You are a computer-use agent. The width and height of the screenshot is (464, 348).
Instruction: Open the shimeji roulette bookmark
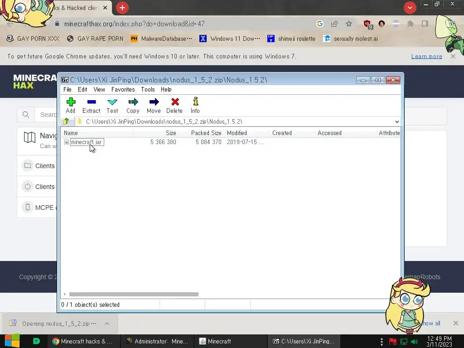click(291, 39)
